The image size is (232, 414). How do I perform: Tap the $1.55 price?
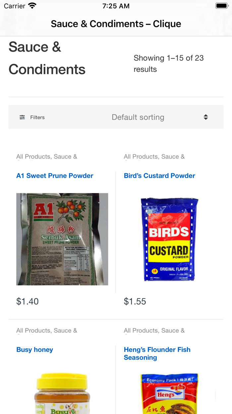(x=135, y=302)
